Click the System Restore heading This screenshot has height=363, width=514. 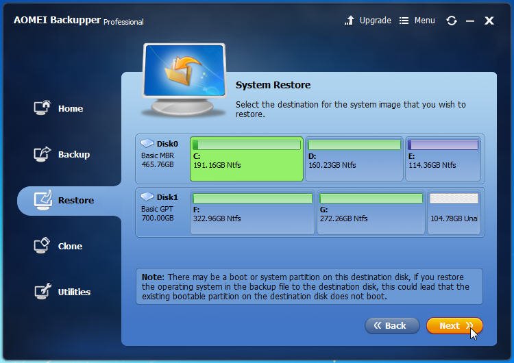(273, 85)
